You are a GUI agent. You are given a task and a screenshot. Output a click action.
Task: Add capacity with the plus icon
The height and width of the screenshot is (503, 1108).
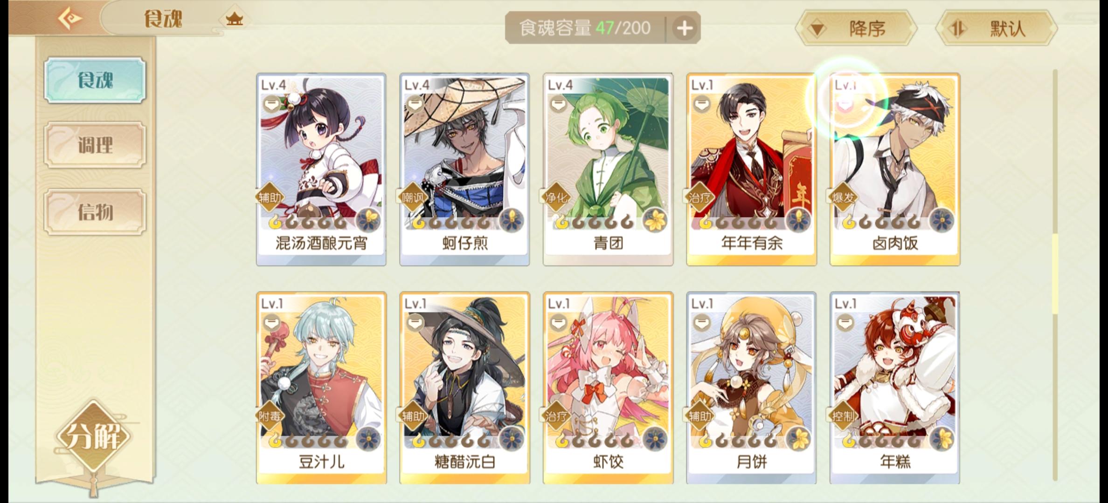pyautogui.click(x=684, y=28)
